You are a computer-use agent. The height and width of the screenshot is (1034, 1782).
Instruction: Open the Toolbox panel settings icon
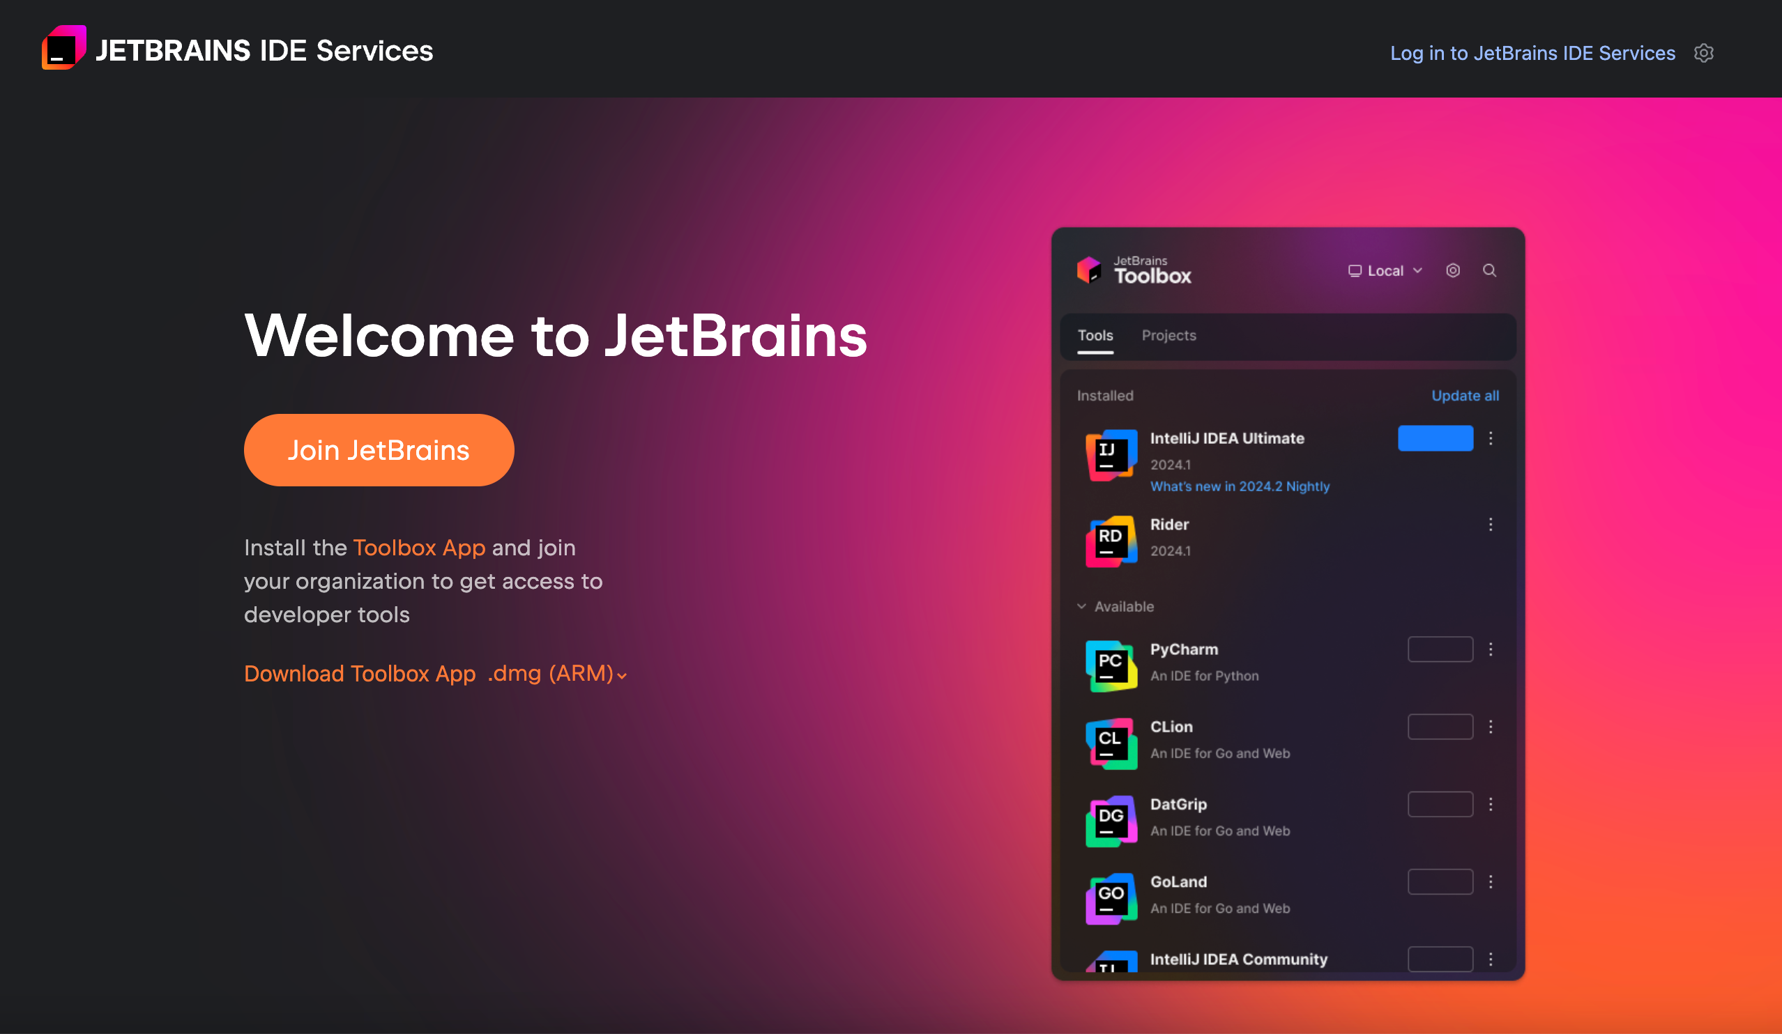[1452, 270]
